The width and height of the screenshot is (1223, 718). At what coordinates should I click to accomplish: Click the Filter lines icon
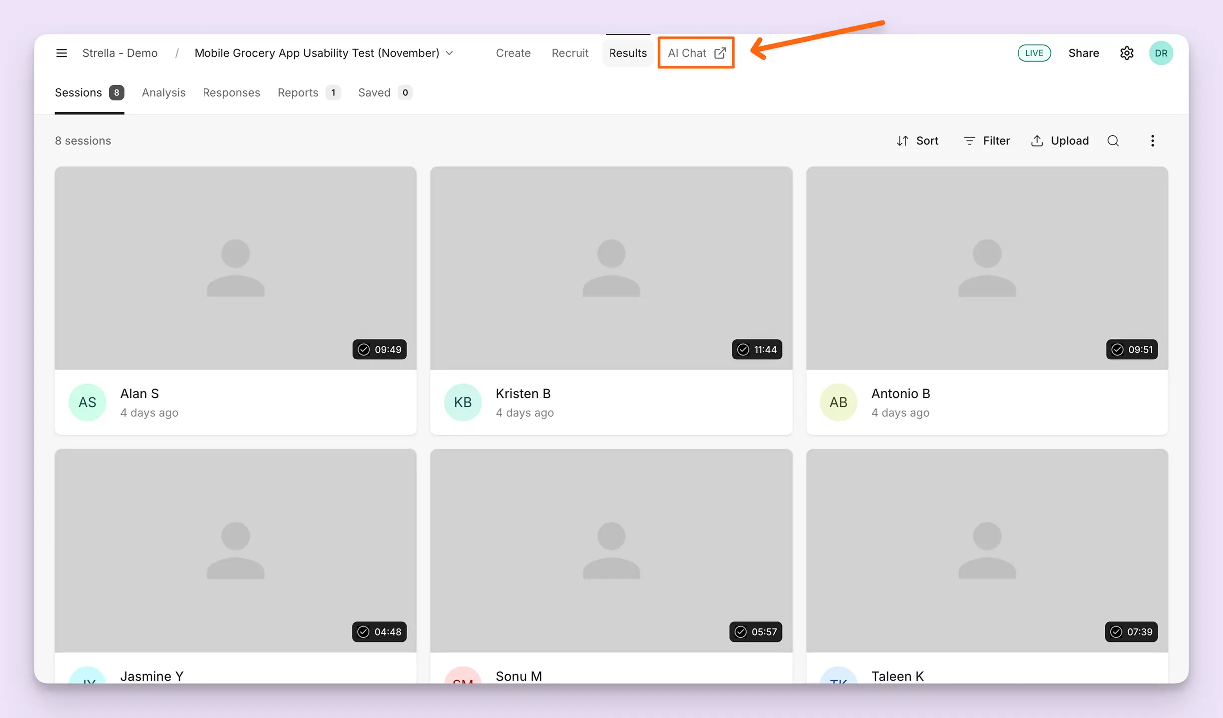pyautogui.click(x=969, y=141)
